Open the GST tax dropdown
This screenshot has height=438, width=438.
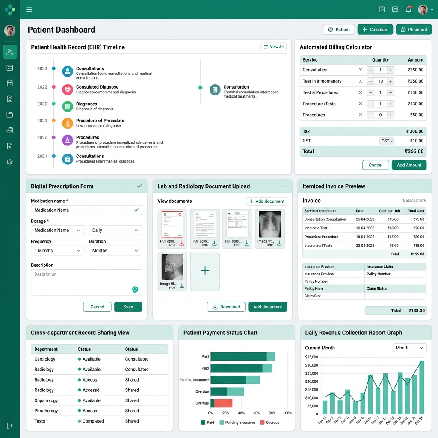coord(387,141)
